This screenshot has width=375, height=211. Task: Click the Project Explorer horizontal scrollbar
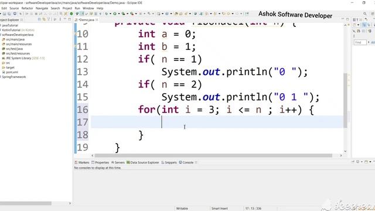point(26,203)
